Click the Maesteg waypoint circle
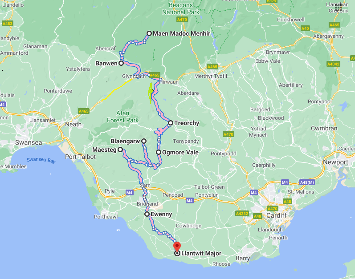The height and width of the screenshot is (279, 355). [120, 150]
